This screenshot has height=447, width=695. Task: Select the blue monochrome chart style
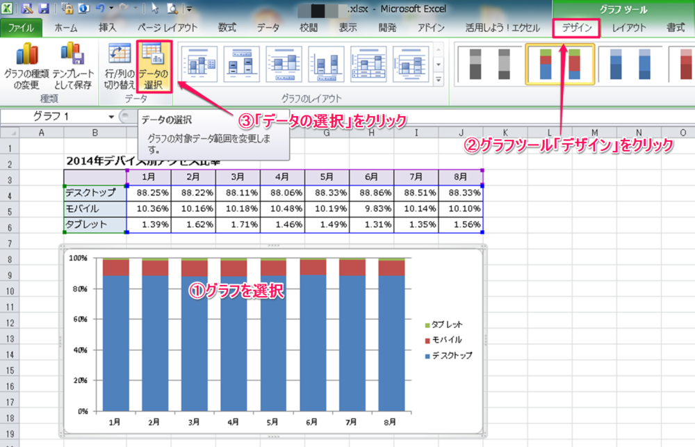click(x=621, y=65)
